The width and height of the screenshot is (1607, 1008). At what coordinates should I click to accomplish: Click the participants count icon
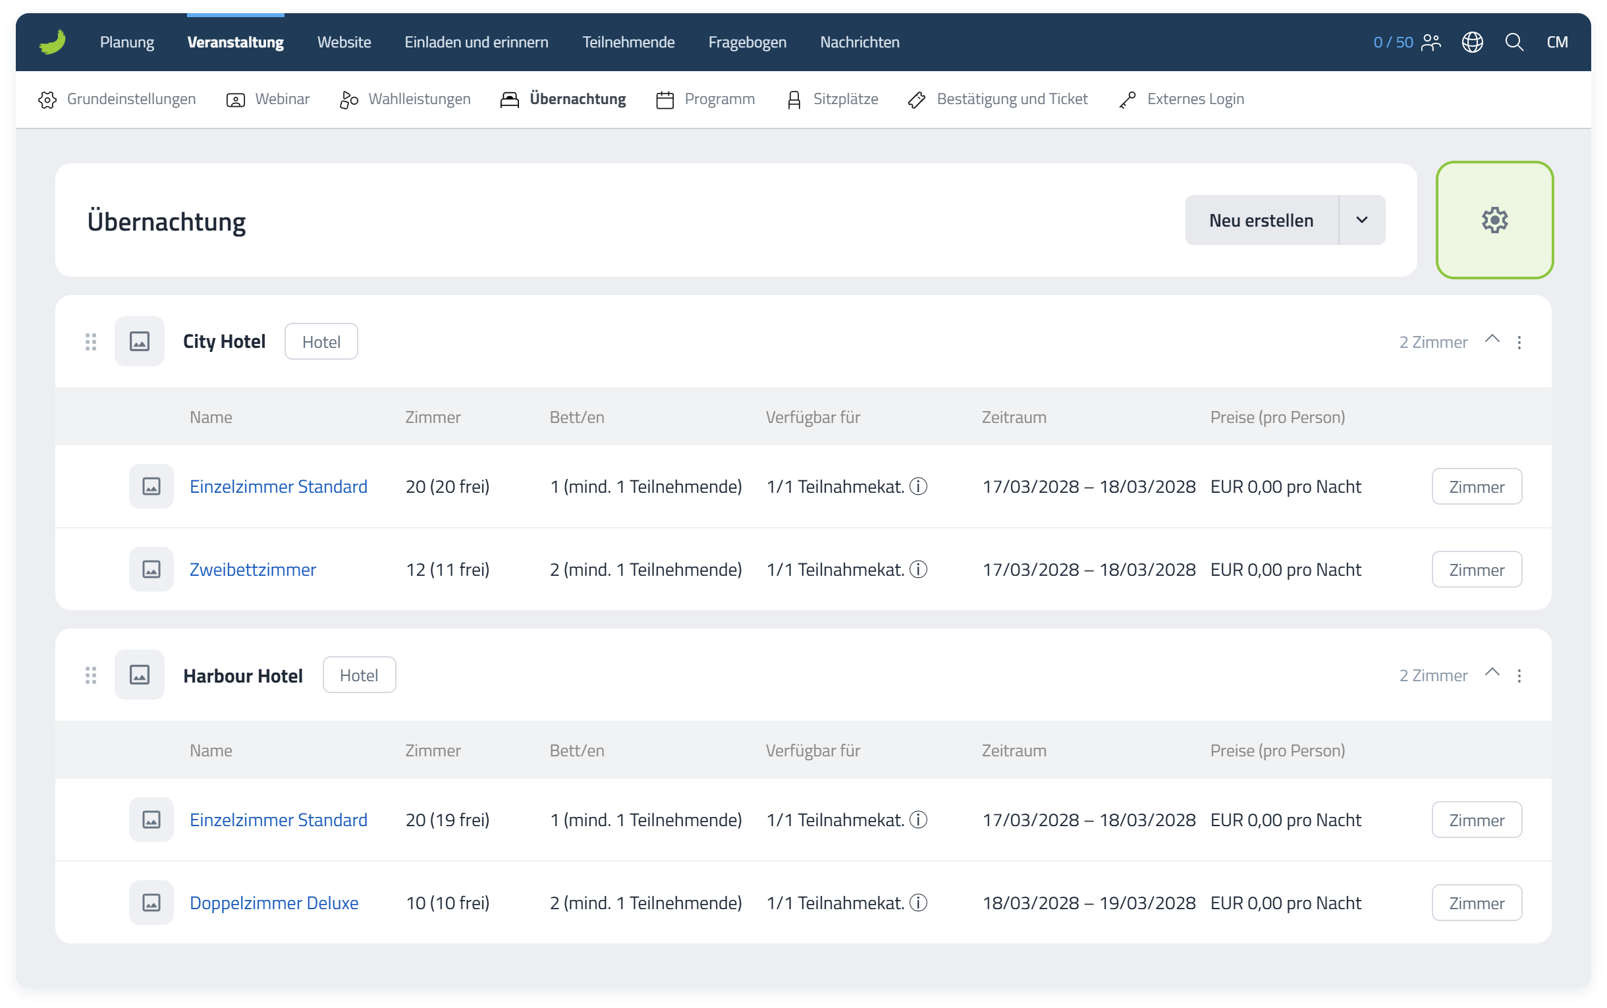coord(1430,42)
